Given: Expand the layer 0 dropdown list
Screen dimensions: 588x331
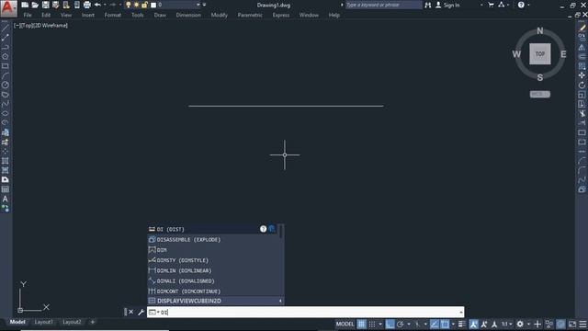Looking at the screenshot, I should pyautogui.click(x=198, y=5).
